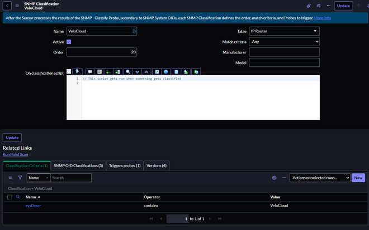Image resolution: width=369 pixels, height=230 pixels.
Task: Toggle the syntax editor icon beside script
Action: [x=69, y=71]
